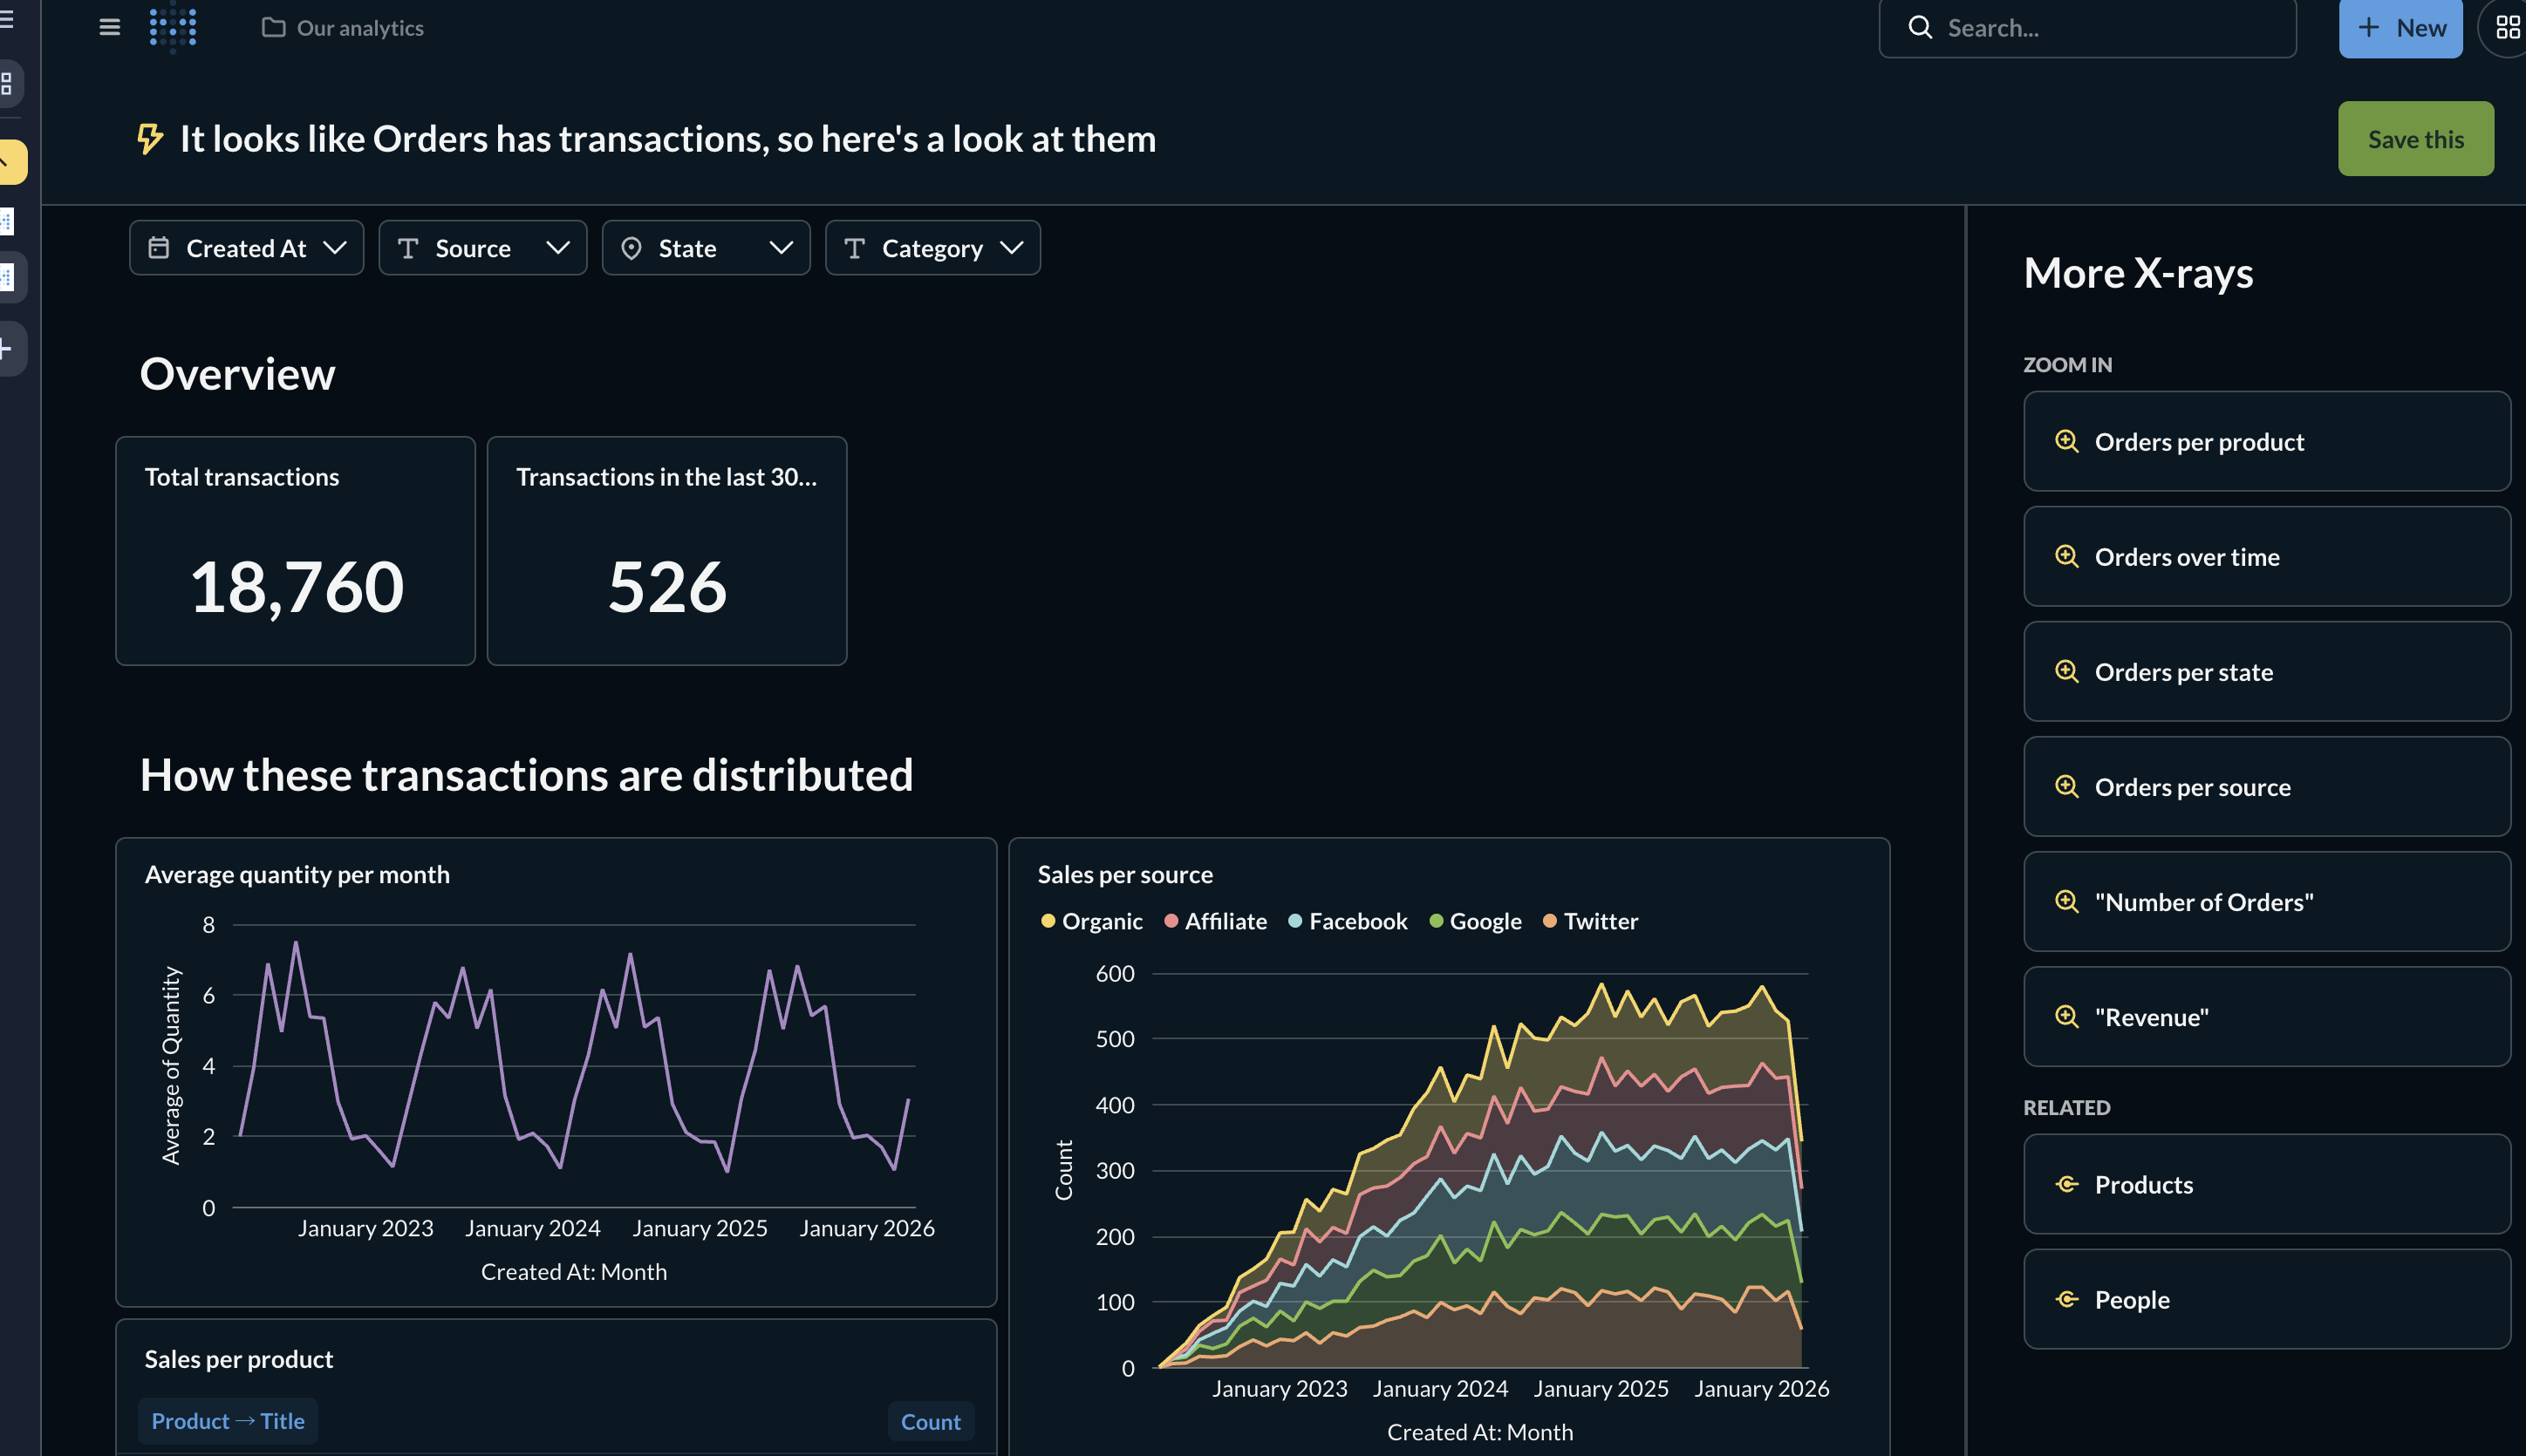Click the Search input field
The image size is (2526, 1456).
click(2086, 28)
